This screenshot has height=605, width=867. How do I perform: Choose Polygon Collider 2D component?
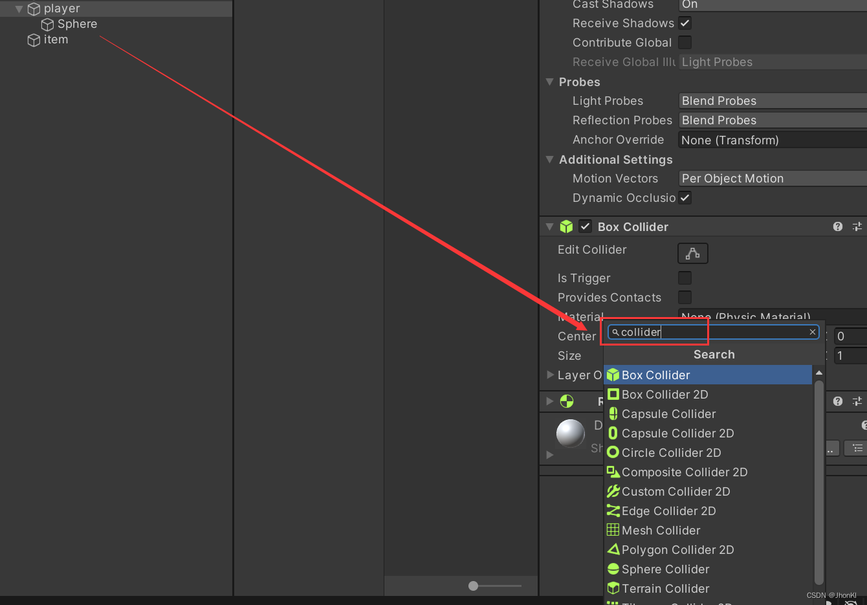[x=708, y=550]
